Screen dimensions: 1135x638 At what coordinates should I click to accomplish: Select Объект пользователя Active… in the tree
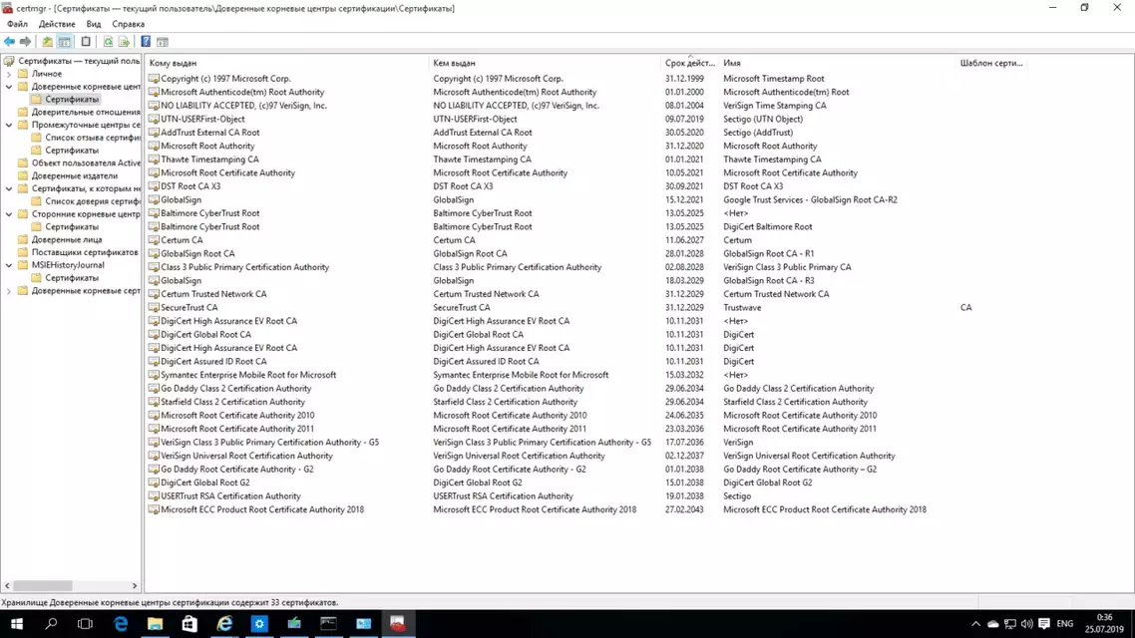click(86, 162)
